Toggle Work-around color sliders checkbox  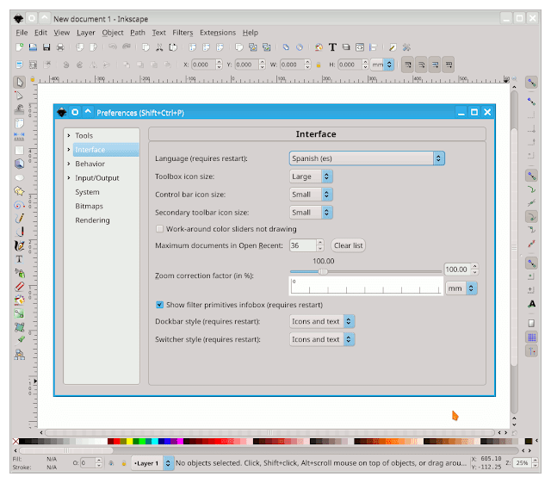(x=159, y=229)
